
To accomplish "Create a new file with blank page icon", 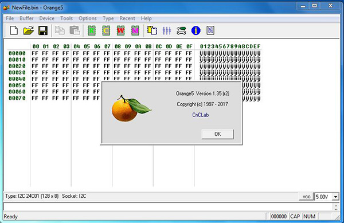I will pyautogui.click(x=14, y=30).
